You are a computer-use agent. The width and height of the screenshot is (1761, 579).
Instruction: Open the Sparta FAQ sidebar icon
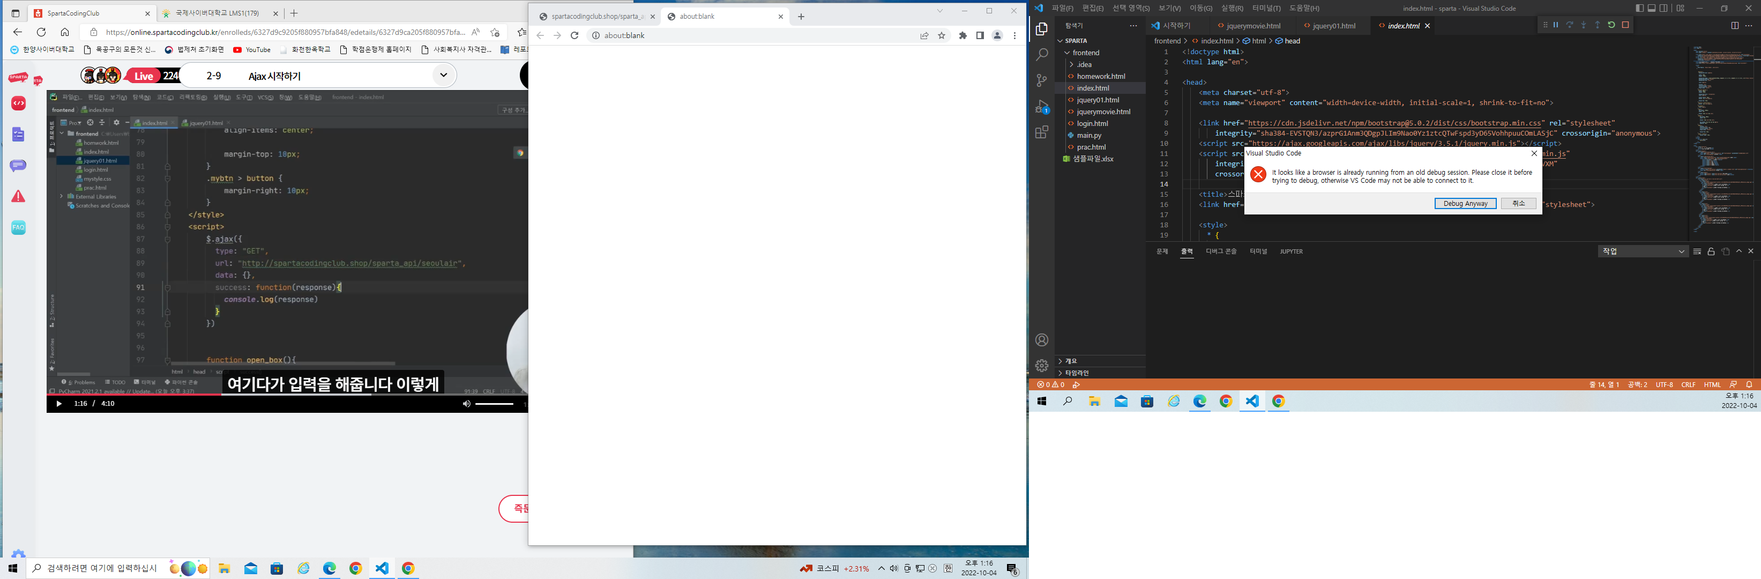[18, 228]
